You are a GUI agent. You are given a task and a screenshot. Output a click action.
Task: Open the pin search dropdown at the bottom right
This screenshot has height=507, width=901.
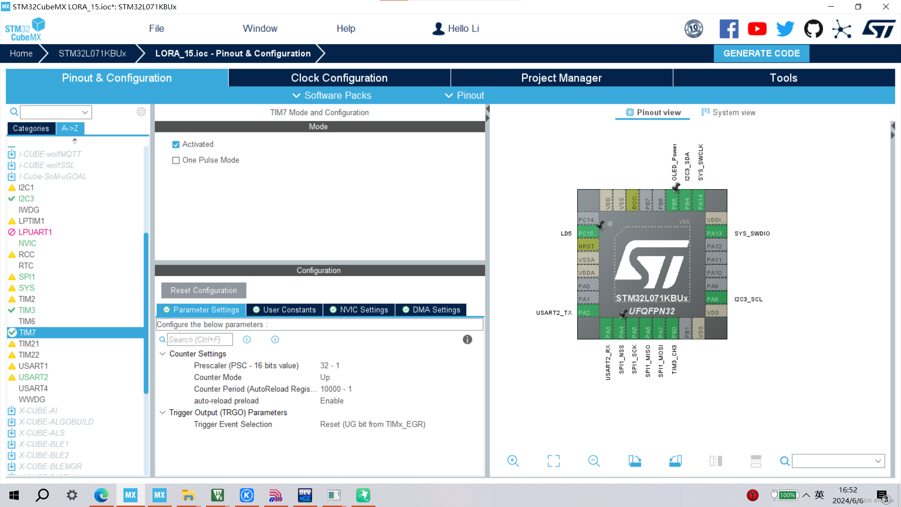tap(839, 461)
